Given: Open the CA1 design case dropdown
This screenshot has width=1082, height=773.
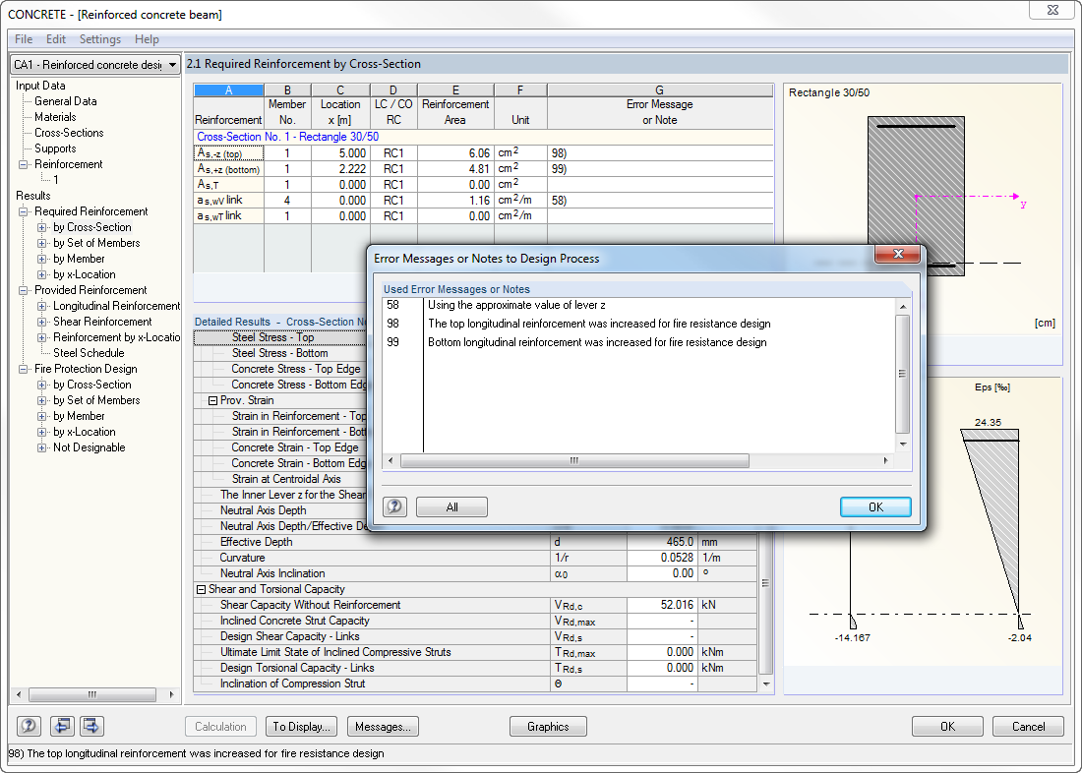Looking at the screenshot, I should click(x=172, y=65).
